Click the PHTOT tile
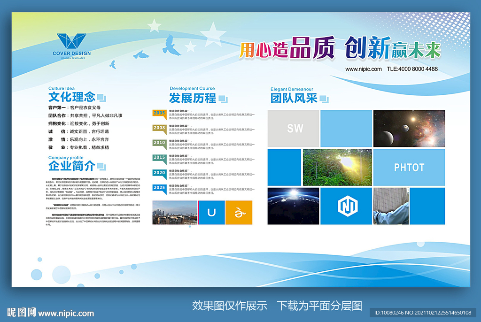The height and width of the screenshot is (322, 481). coord(409,168)
